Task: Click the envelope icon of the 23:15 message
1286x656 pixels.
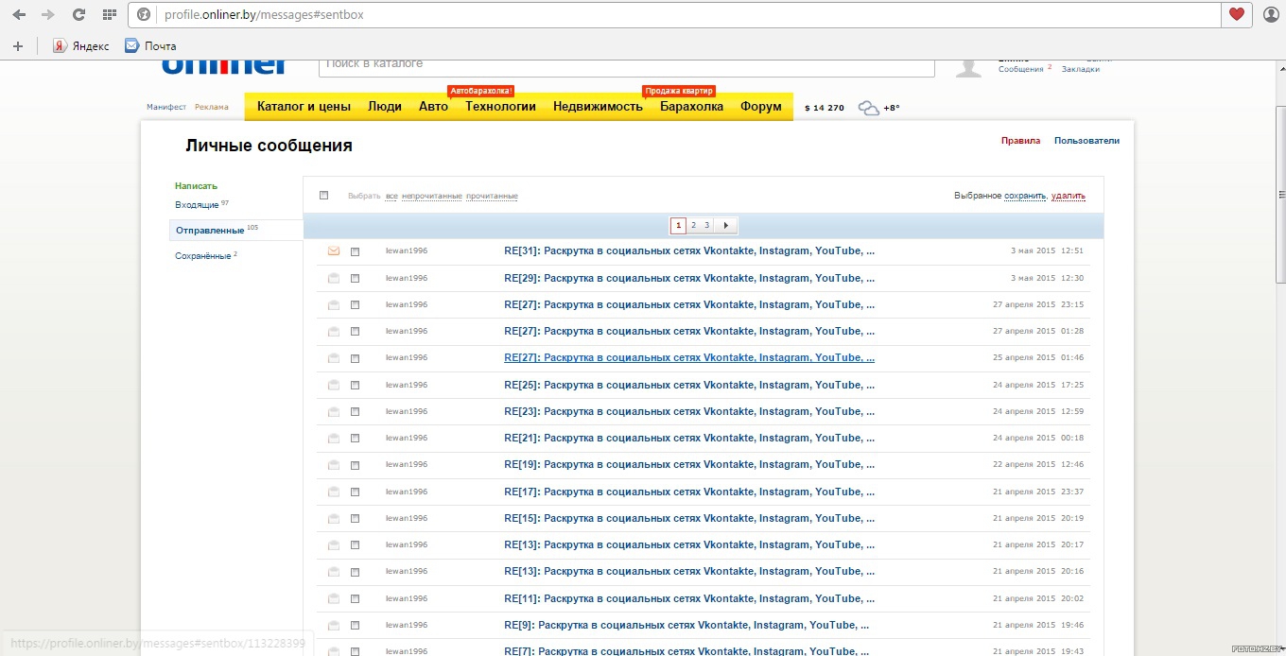Action: 333,304
